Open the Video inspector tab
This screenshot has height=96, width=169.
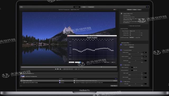[134, 9]
